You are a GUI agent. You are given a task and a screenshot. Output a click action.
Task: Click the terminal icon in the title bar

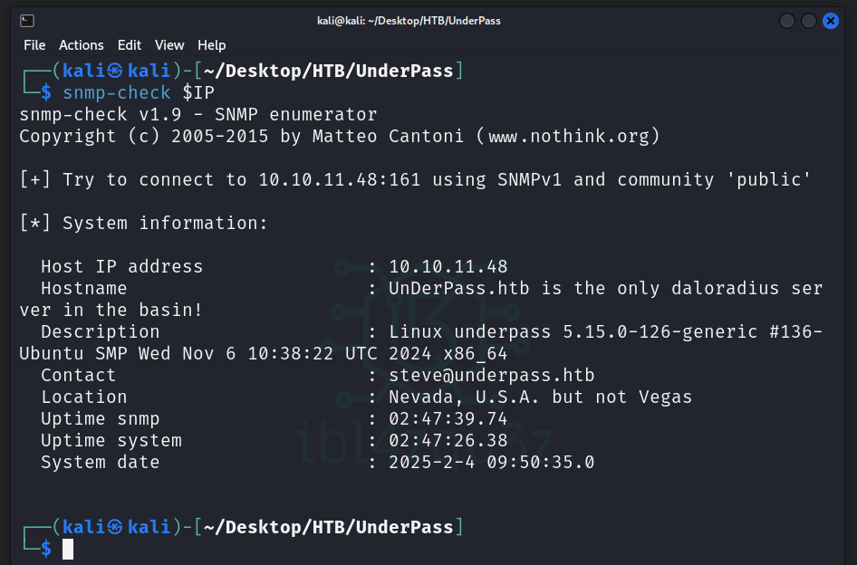coord(27,21)
